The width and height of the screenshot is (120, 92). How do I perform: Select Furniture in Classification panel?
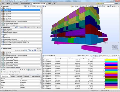tap(6, 36)
